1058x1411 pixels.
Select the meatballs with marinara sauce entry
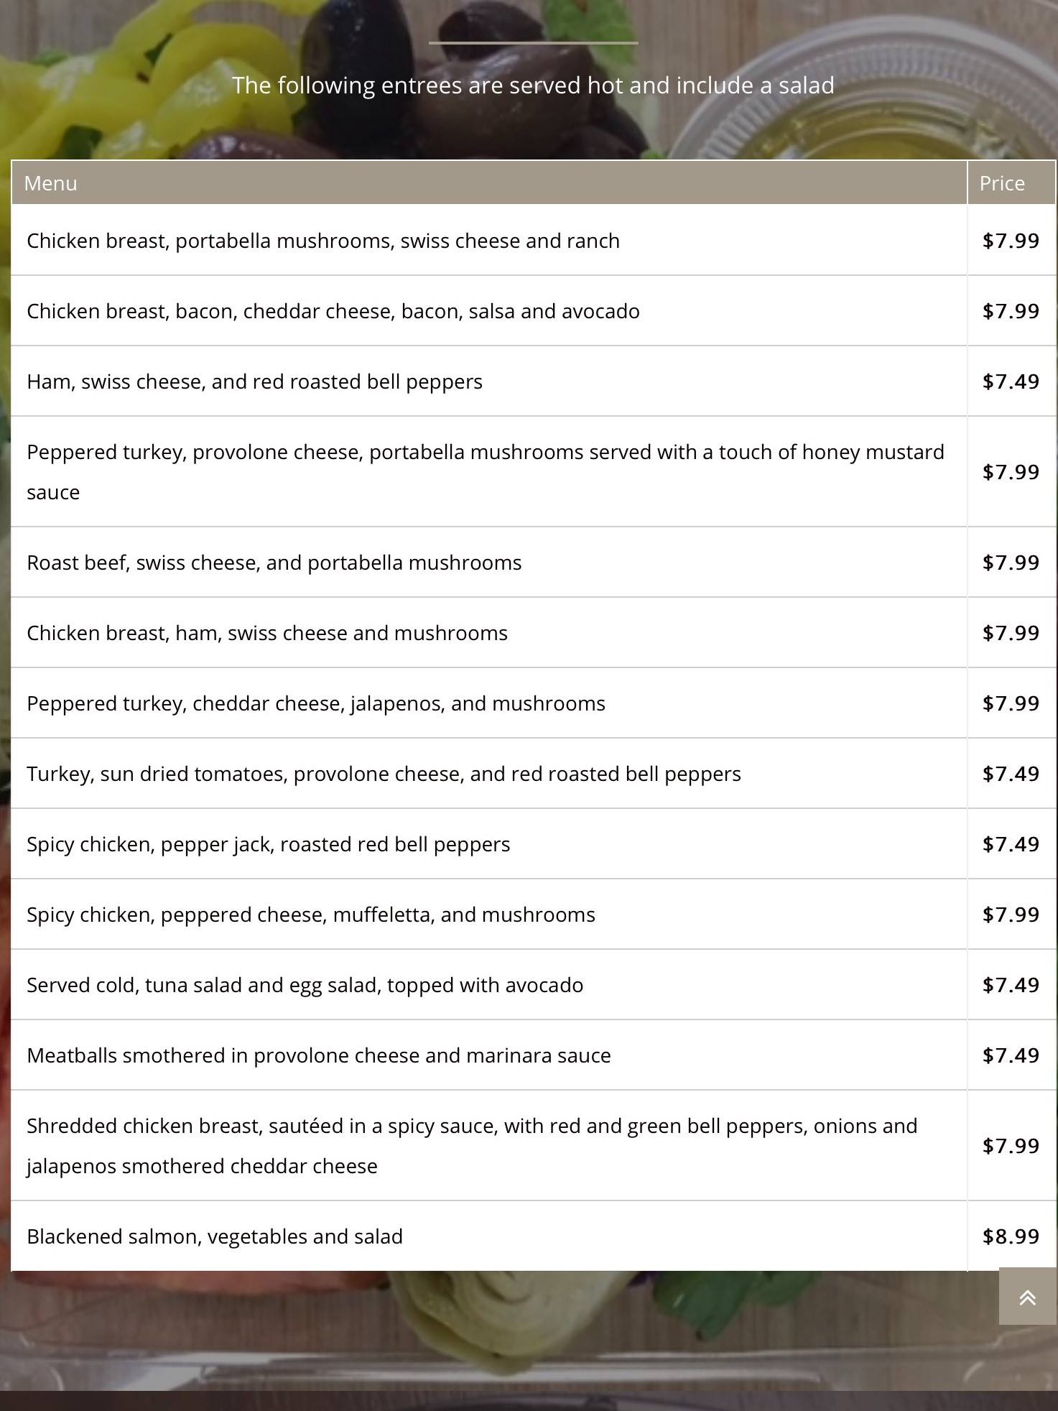click(x=319, y=1055)
